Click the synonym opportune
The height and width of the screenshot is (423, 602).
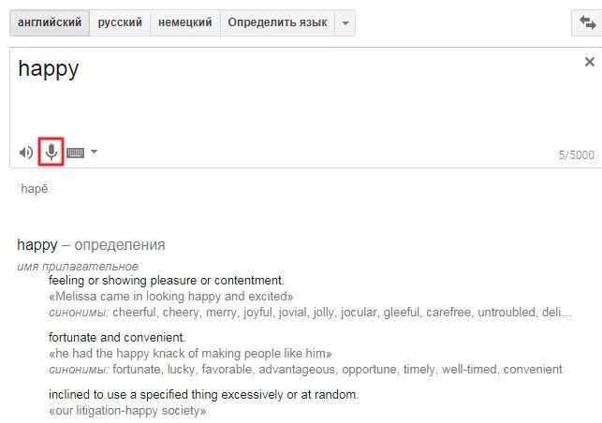[x=369, y=370]
